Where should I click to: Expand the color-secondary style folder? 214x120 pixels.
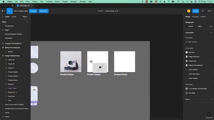187,74
